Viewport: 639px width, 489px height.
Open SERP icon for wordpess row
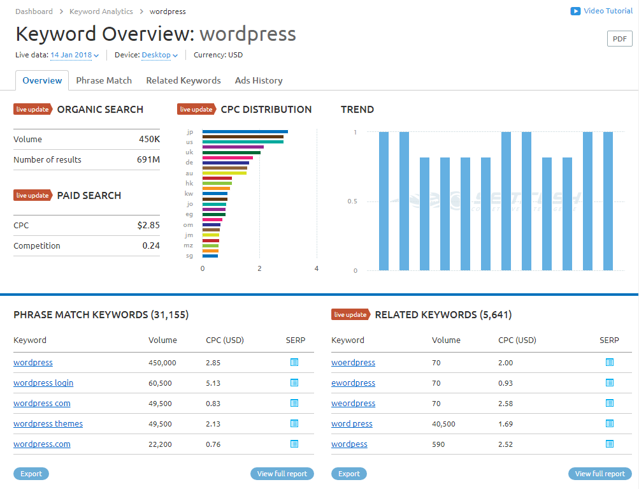[x=610, y=444]
